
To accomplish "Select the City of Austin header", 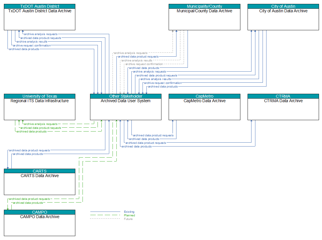I will pyautogui.click(x=283, y=6).
